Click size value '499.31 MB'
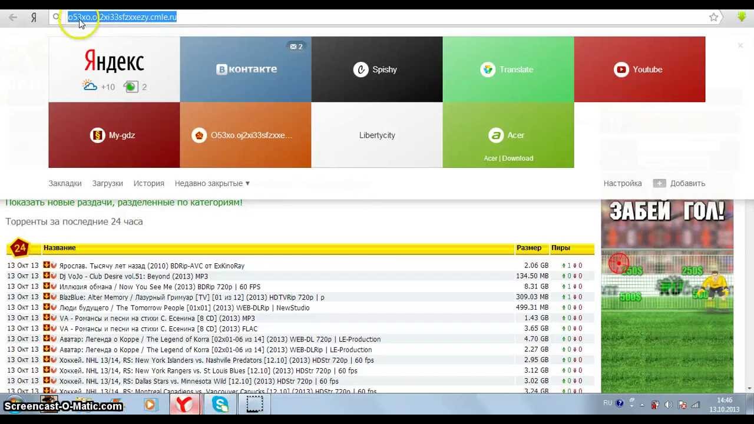This screenshot has height=424, width=754. pos(532,308)
